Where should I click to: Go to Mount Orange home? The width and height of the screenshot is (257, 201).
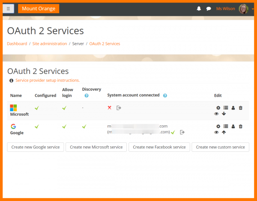[x=39, y=9]
